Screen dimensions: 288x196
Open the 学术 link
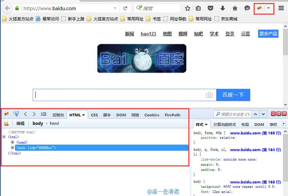coord(214,34)
